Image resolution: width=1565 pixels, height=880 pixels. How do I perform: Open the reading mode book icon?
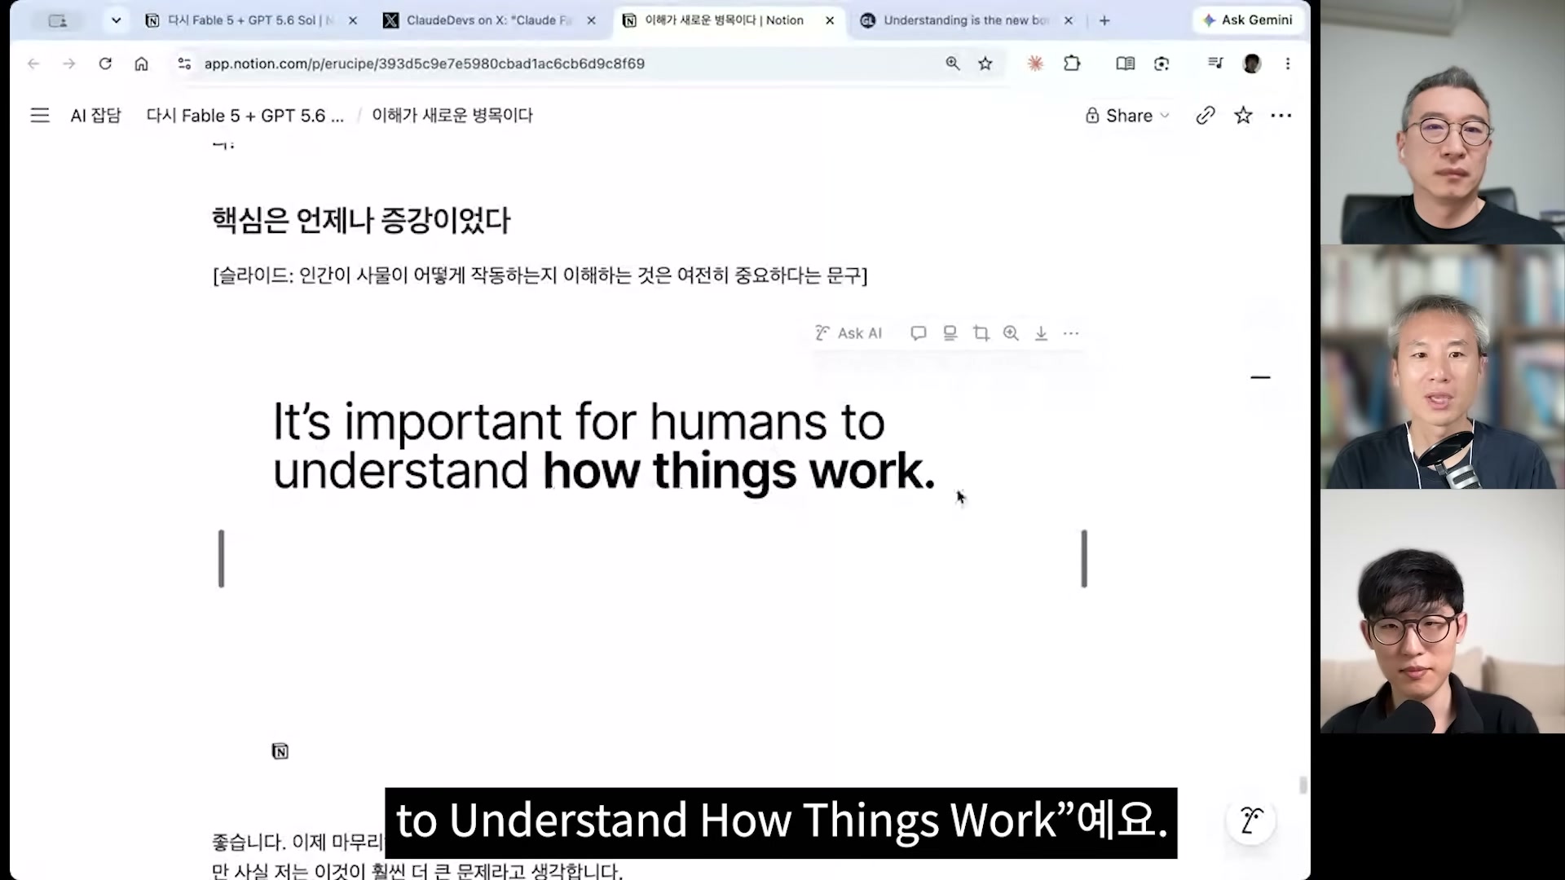[x=1126, y=64]
